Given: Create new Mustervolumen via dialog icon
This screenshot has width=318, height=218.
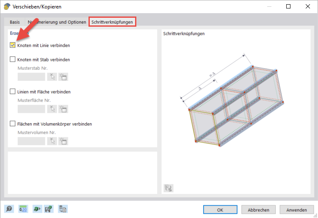Looking at the screenshot, I should (63, 141).
